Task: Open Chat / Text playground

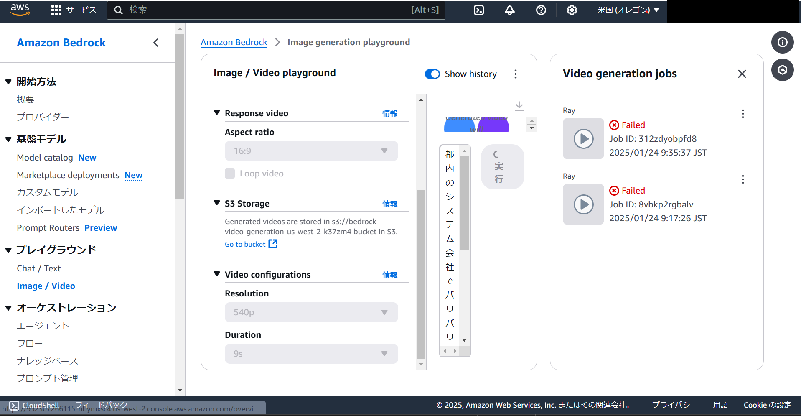Action: [x=39, y=268]
